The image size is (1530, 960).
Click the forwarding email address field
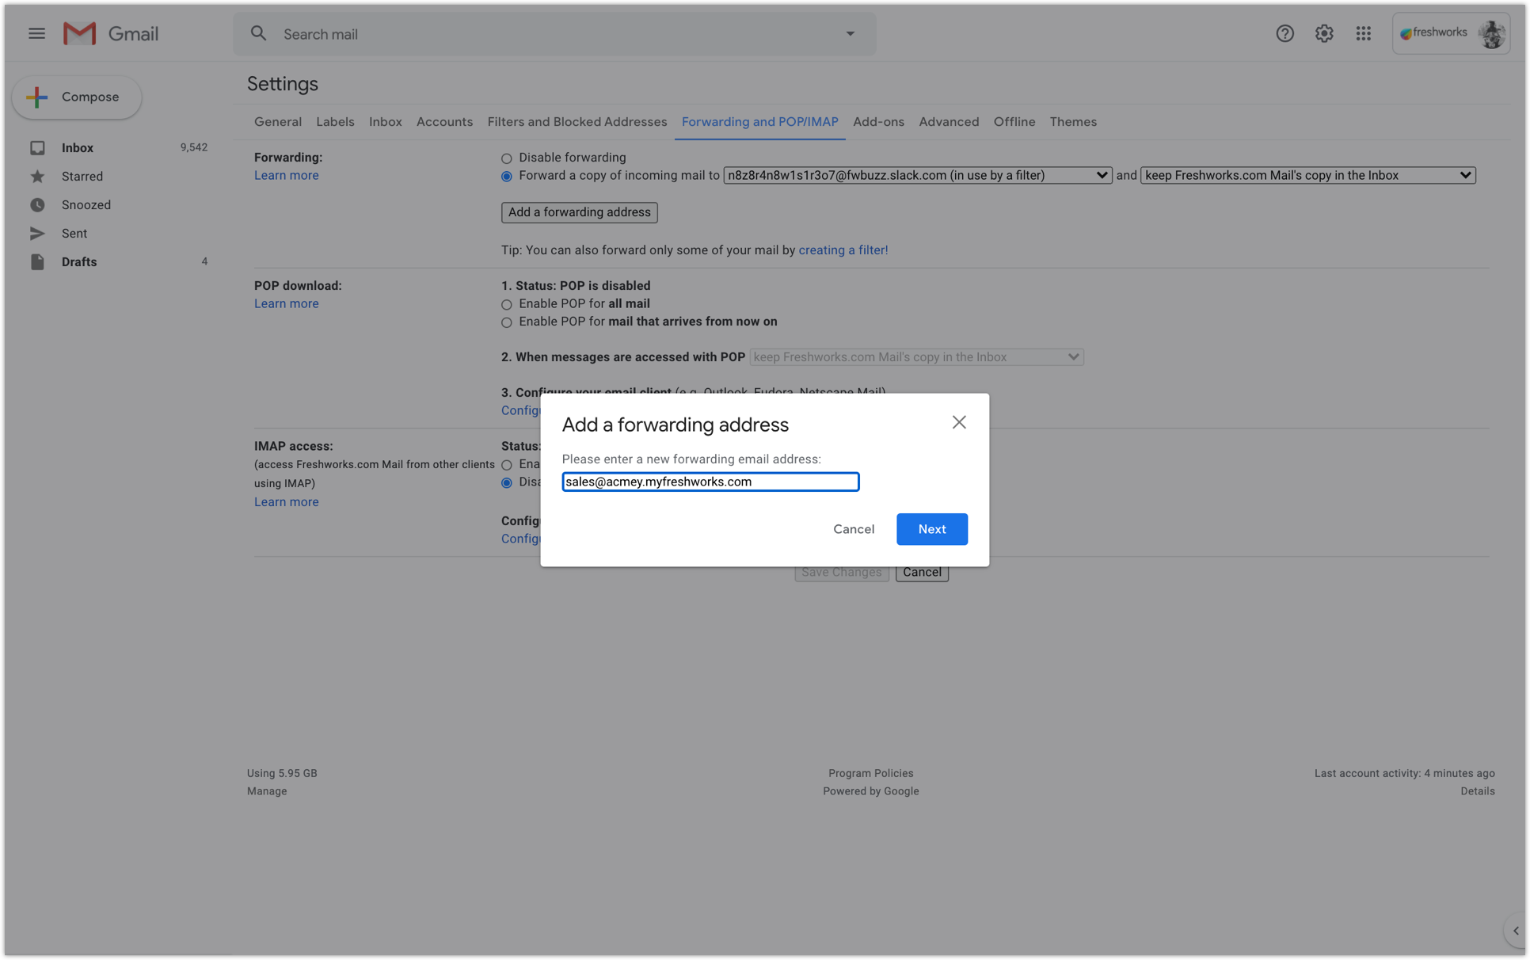click(710, 482)
